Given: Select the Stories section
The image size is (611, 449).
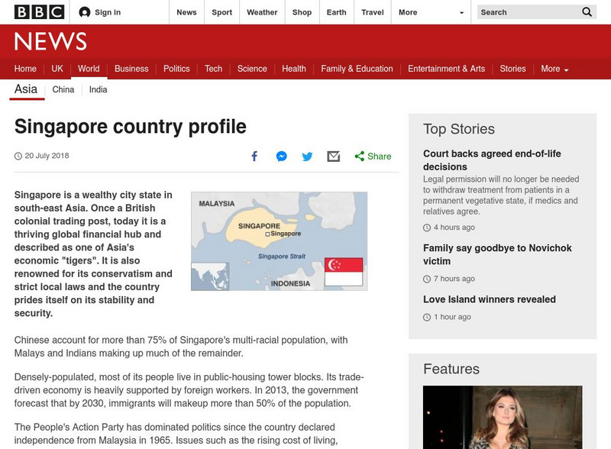Looking at the screenshot, I should 512,69.
